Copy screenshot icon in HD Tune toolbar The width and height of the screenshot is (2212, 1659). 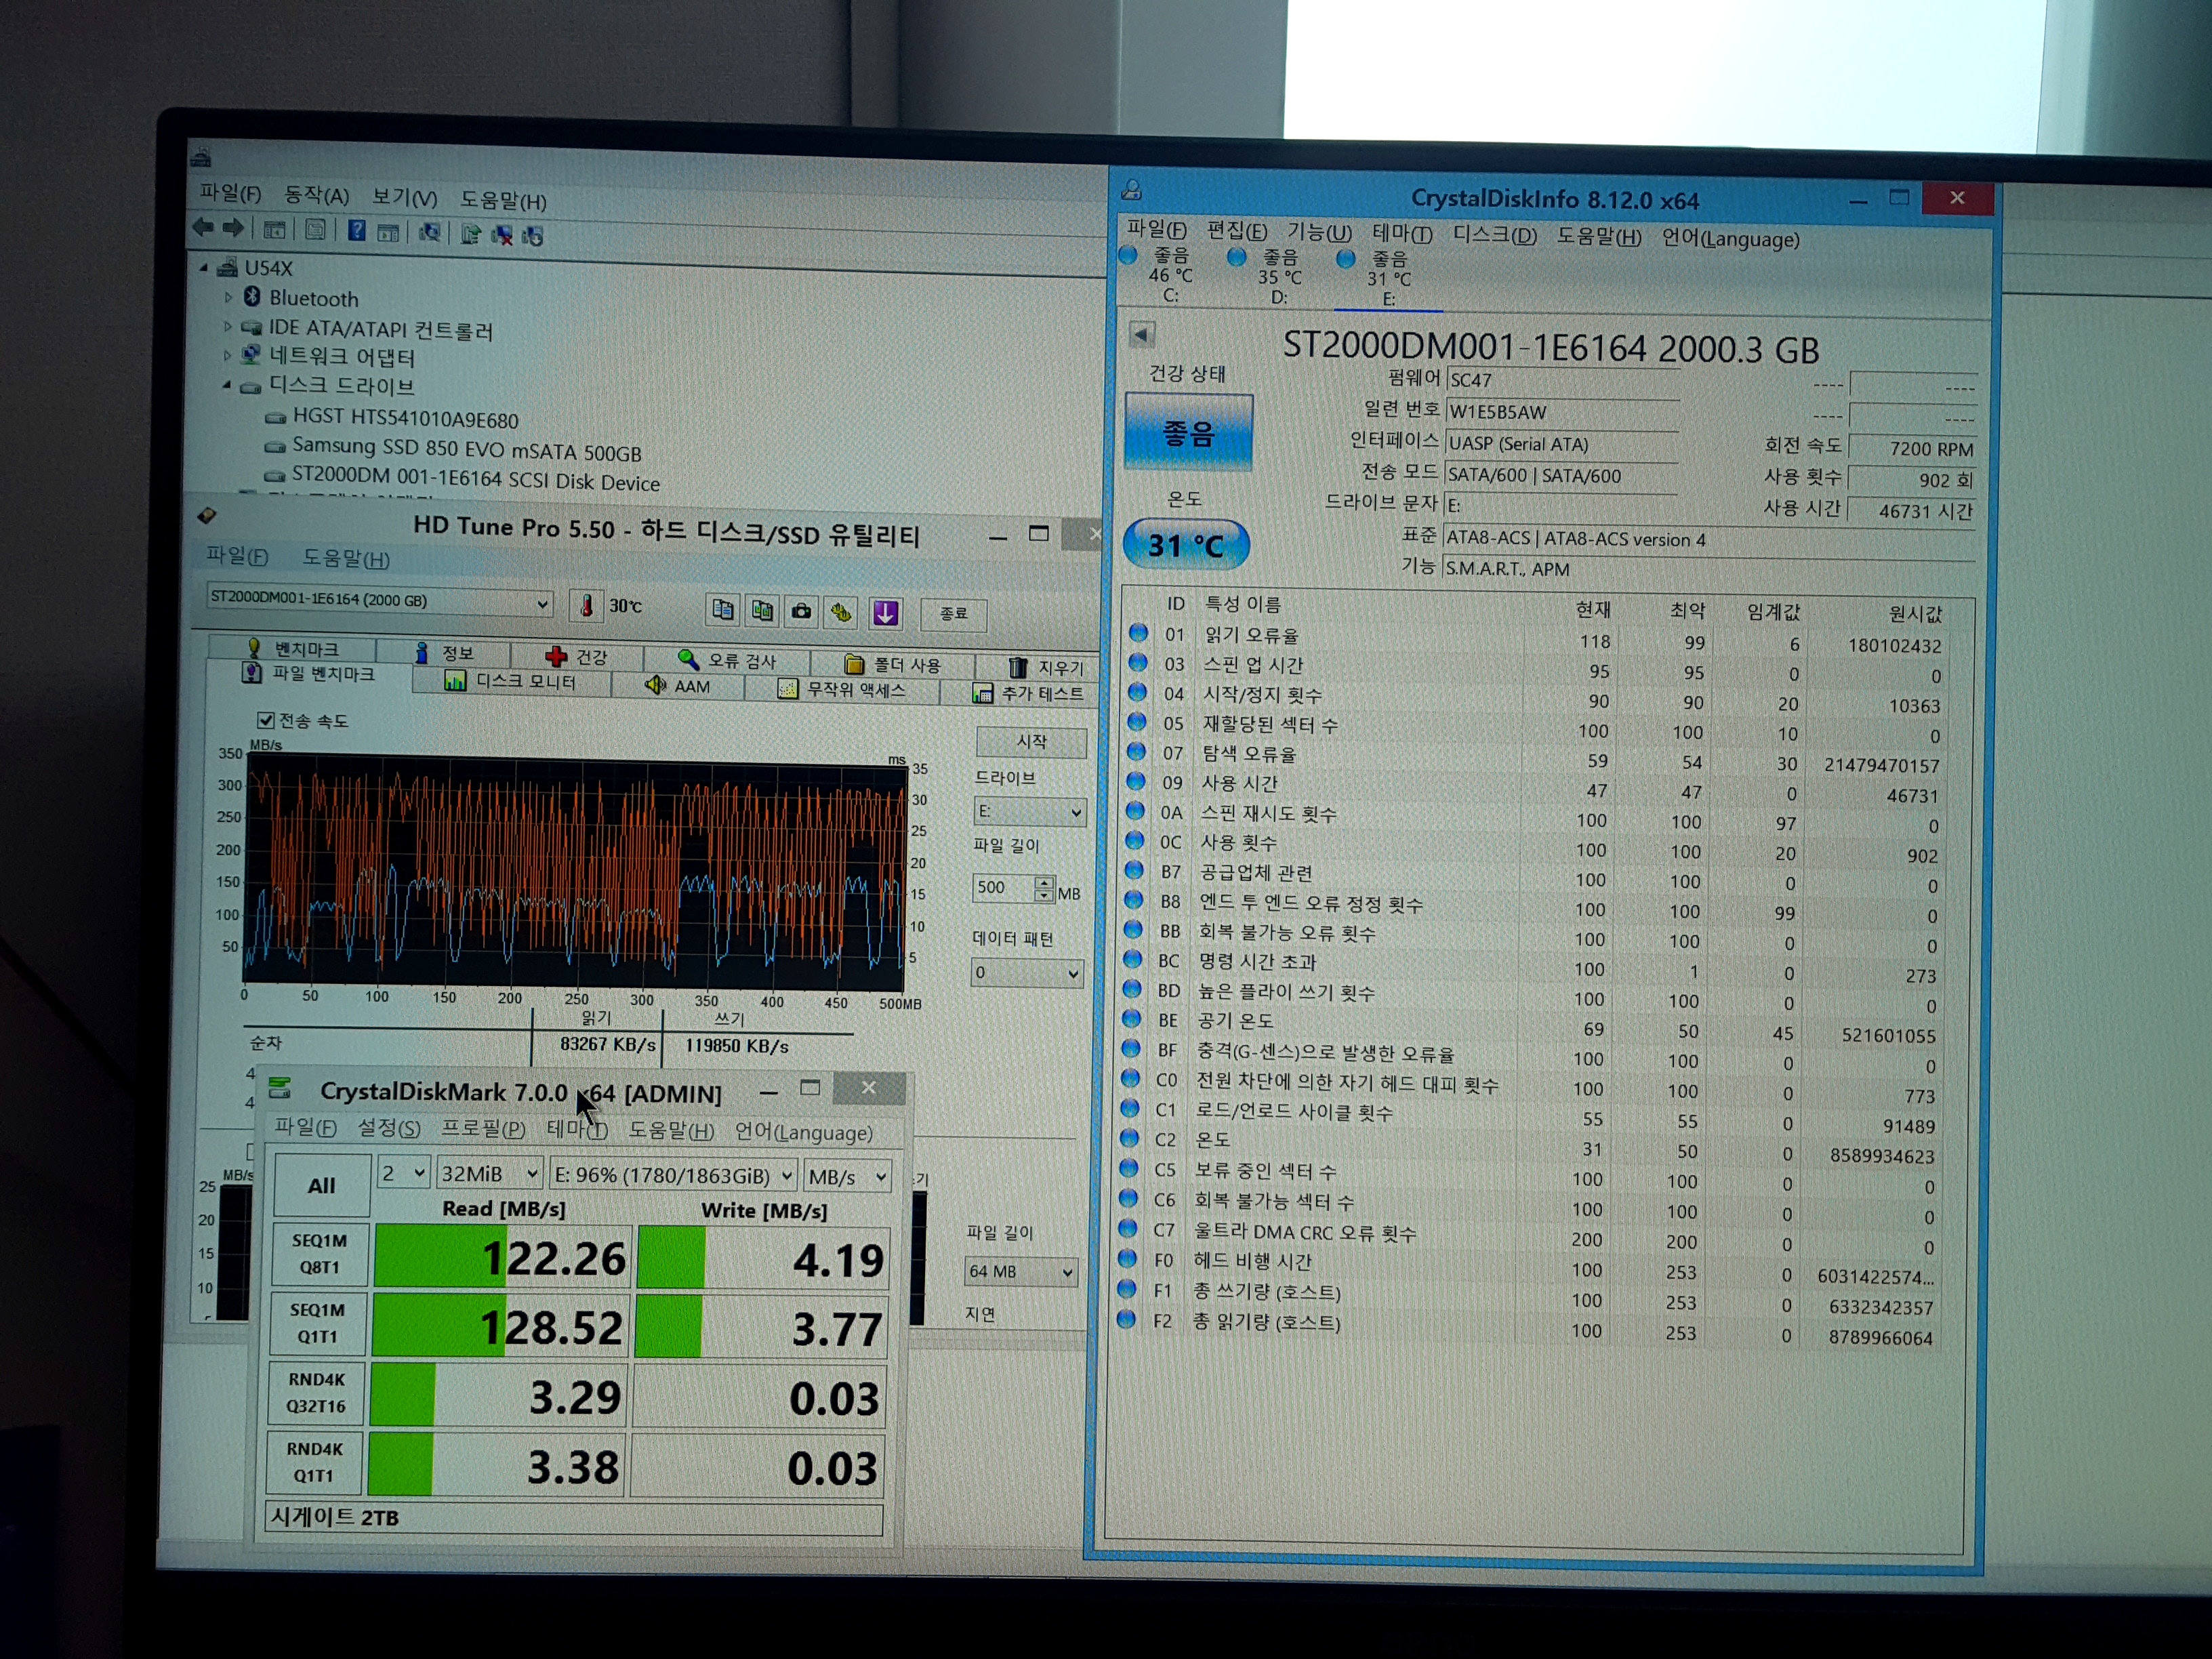tap(762, 610)
